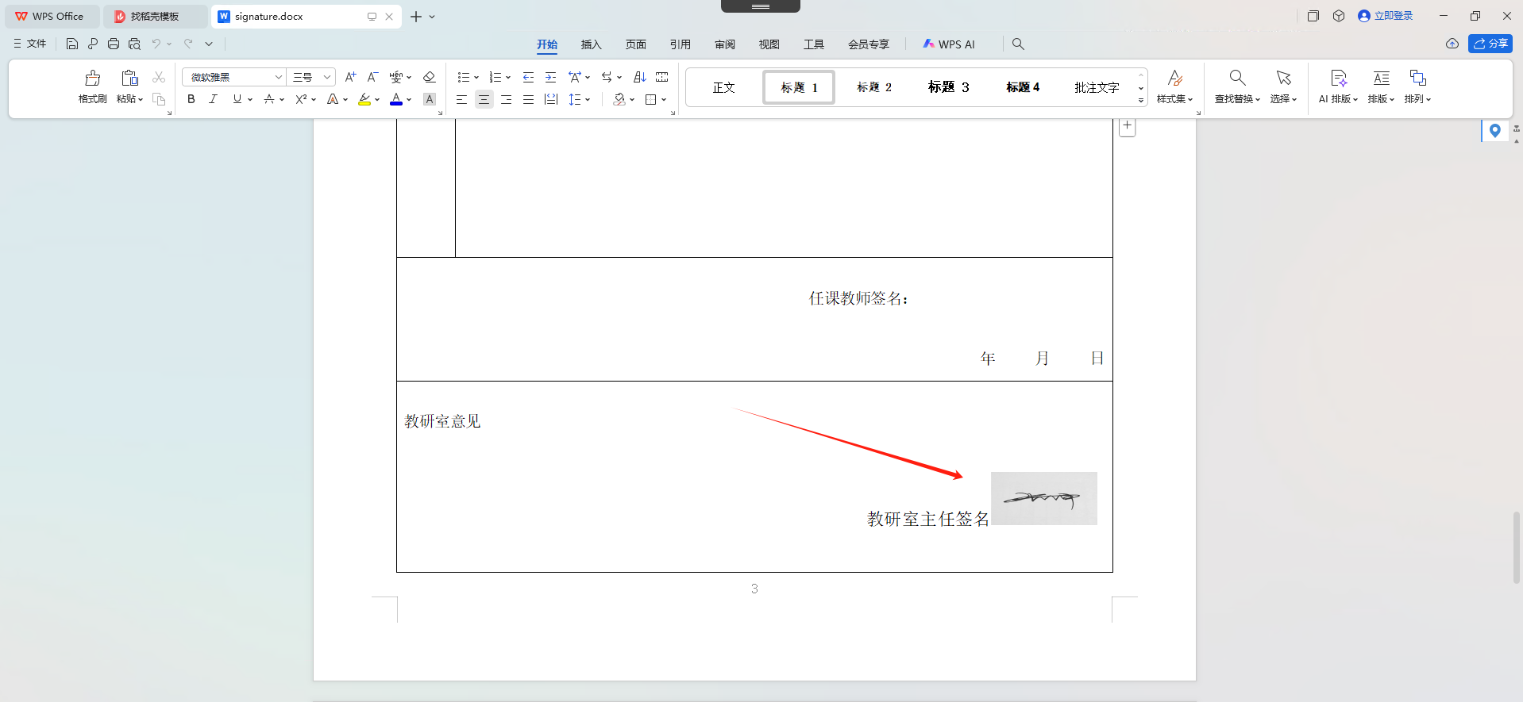
Task: Click the format painter (格式刷) icon
Action: coord(93,78)
